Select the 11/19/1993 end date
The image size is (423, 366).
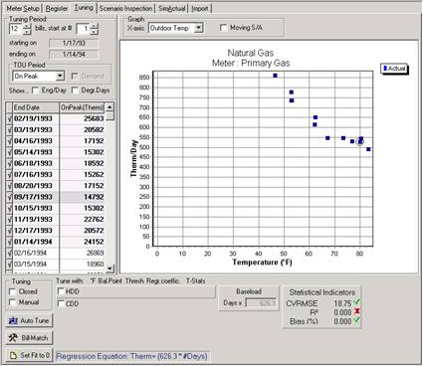(33, 220)
